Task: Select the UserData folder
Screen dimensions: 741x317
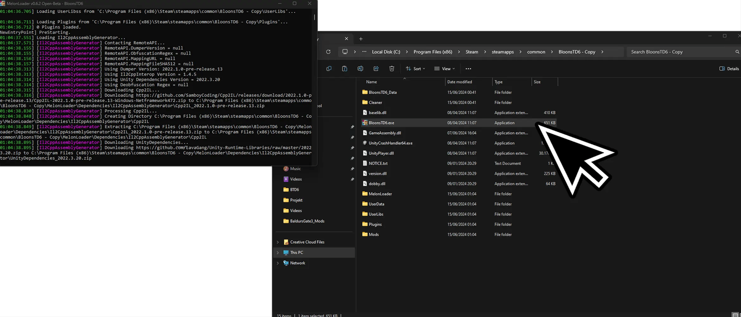Action: click(x=376, y=204)
